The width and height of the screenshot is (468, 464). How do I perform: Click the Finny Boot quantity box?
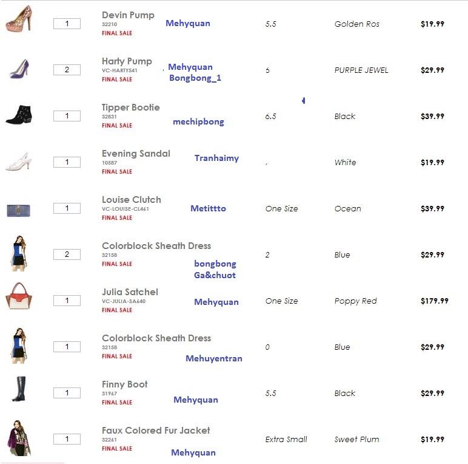click(67, 393)
